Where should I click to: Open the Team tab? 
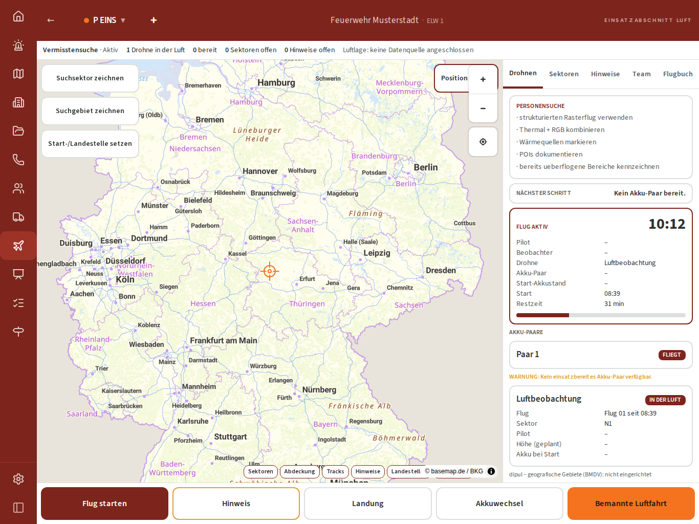(x=642, y=74)
